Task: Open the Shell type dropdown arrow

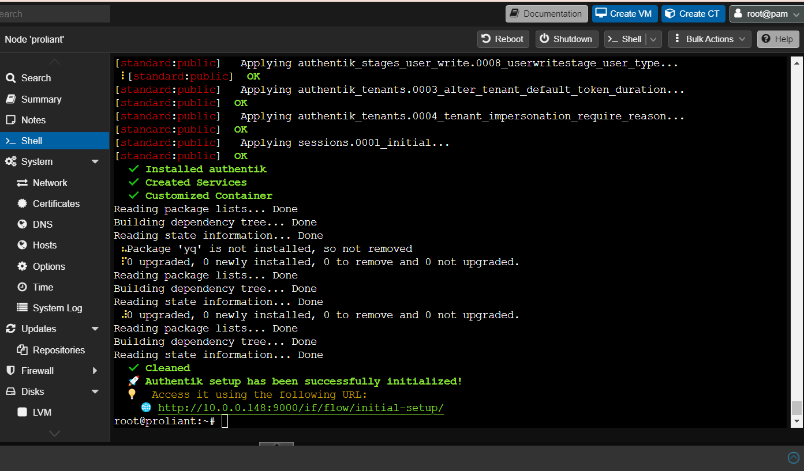Action: pos(653,39)
